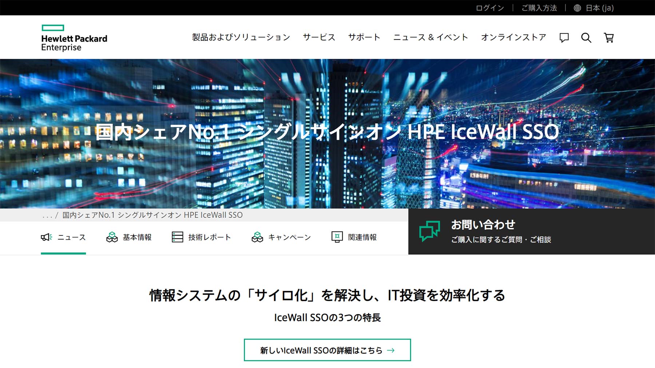Switch to the 基本情報 tab
Viewport: 655px width, 368px height.
click(x=129, y=237)
